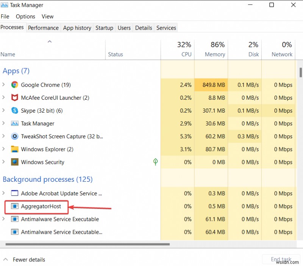This screenshot has width=303, height=266.
Task: Click the Windows Security shield icon
Action: pyautogui.click(x=15, y=162)
